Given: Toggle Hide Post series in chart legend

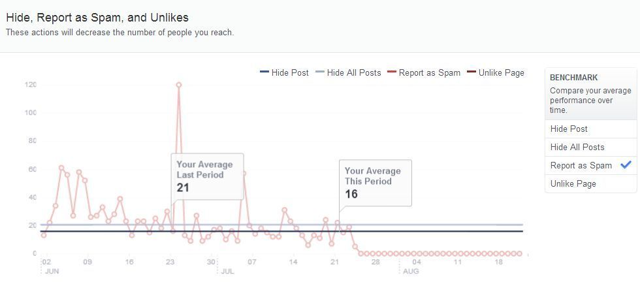Looking at the screenshot, I should click(x=290, y=73).
